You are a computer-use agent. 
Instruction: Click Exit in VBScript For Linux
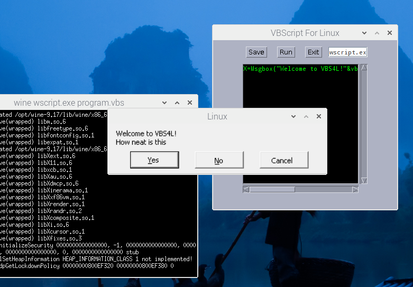313,52
